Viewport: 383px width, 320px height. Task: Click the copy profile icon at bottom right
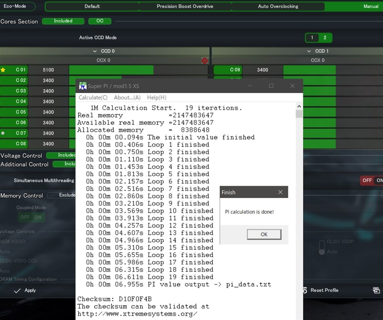pyautogui.click(x=376, y=290)
